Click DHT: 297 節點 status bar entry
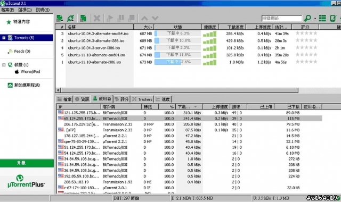 pos(126,198)
